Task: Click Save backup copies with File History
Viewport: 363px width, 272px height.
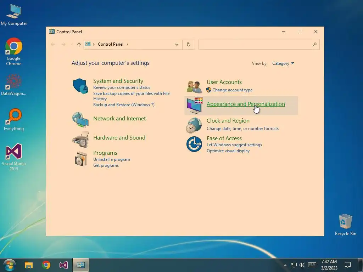Action: 131,96
